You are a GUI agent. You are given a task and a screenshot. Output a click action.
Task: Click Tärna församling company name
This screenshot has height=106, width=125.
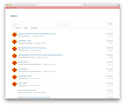[x=23, y=50]
